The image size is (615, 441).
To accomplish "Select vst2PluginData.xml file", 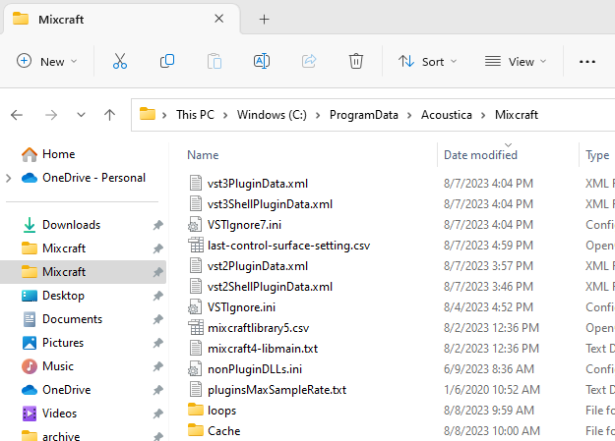I will (x=258, y=266).
